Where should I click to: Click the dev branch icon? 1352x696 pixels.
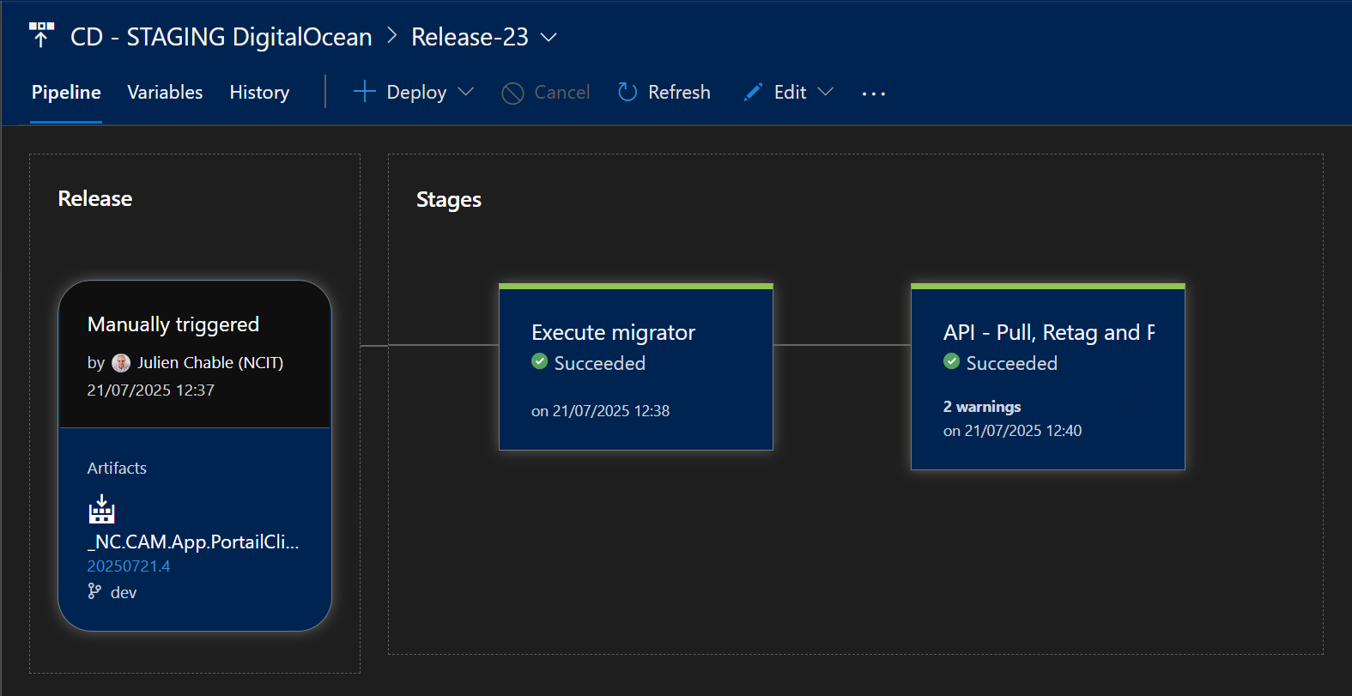[94, 591]
